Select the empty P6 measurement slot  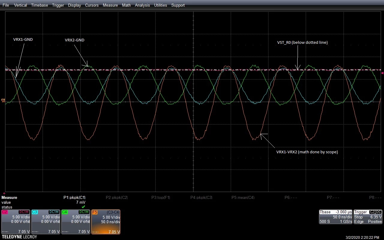(290, 197)
